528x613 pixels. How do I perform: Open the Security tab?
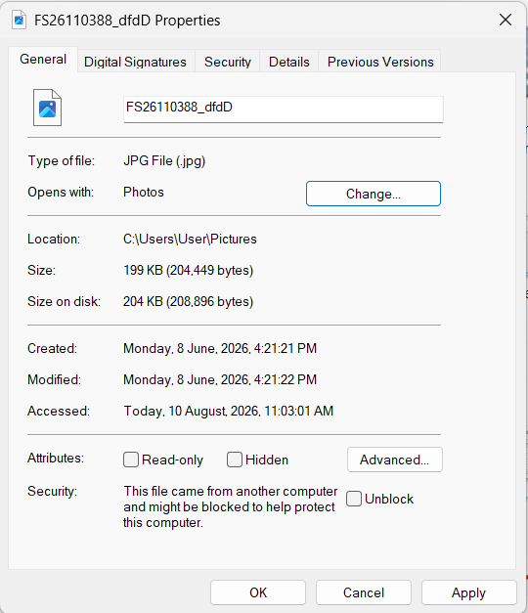[x=228, y=62]
